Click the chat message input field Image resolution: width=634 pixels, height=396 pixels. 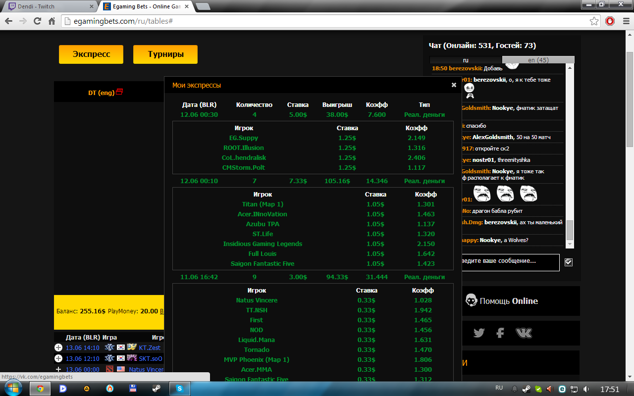(510, 262)
